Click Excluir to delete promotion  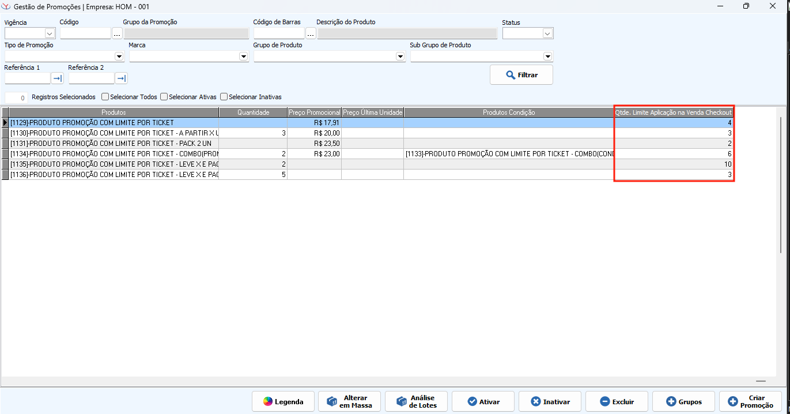click(617, 401)
